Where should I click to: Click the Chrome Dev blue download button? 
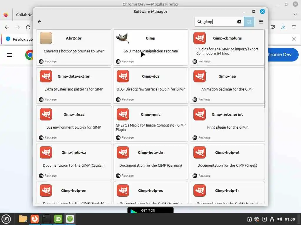click(283, 55)
